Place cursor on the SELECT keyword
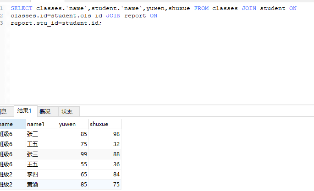The height and width of the screenshot is (191, 314). click(x=22, y=8)
